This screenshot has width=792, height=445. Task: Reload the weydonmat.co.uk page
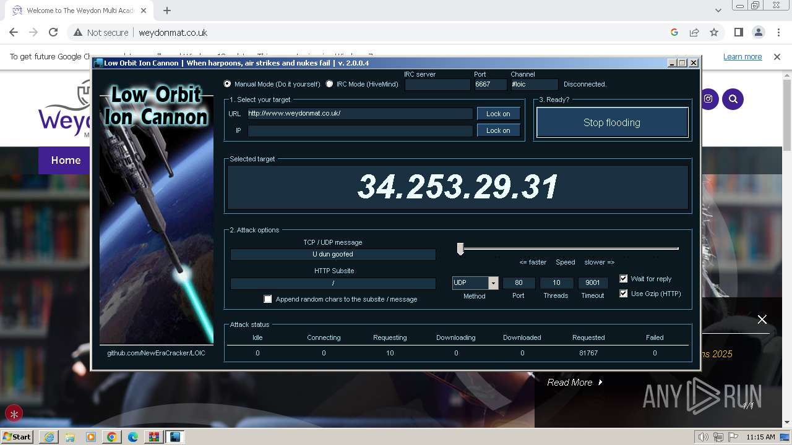pos(53,32)
